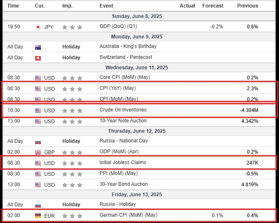Click the Switzerland flag in Pentecost row

click(x=38, y=58)
